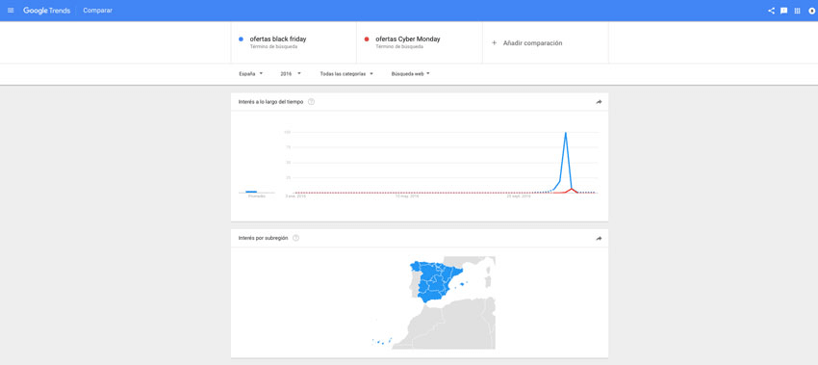This screenshot has height=365, width=818.
Task: Share the Interés por subregión map
Action: coord(599,238)
